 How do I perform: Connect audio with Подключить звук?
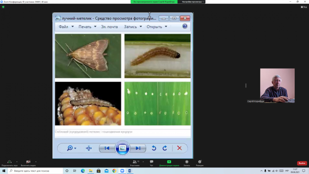pyautogui.click(x=10, y=163)
